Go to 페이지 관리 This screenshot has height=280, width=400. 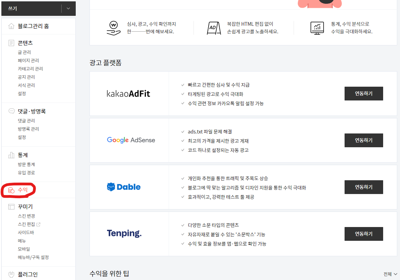28,61
